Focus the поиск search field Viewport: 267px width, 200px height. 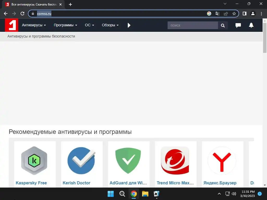click(193, 25)
